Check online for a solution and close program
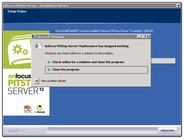 pyautogui.click(x=88, y=62)
